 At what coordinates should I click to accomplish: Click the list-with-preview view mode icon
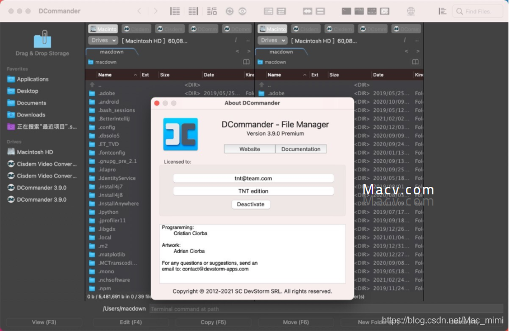[x=212, y=11]
